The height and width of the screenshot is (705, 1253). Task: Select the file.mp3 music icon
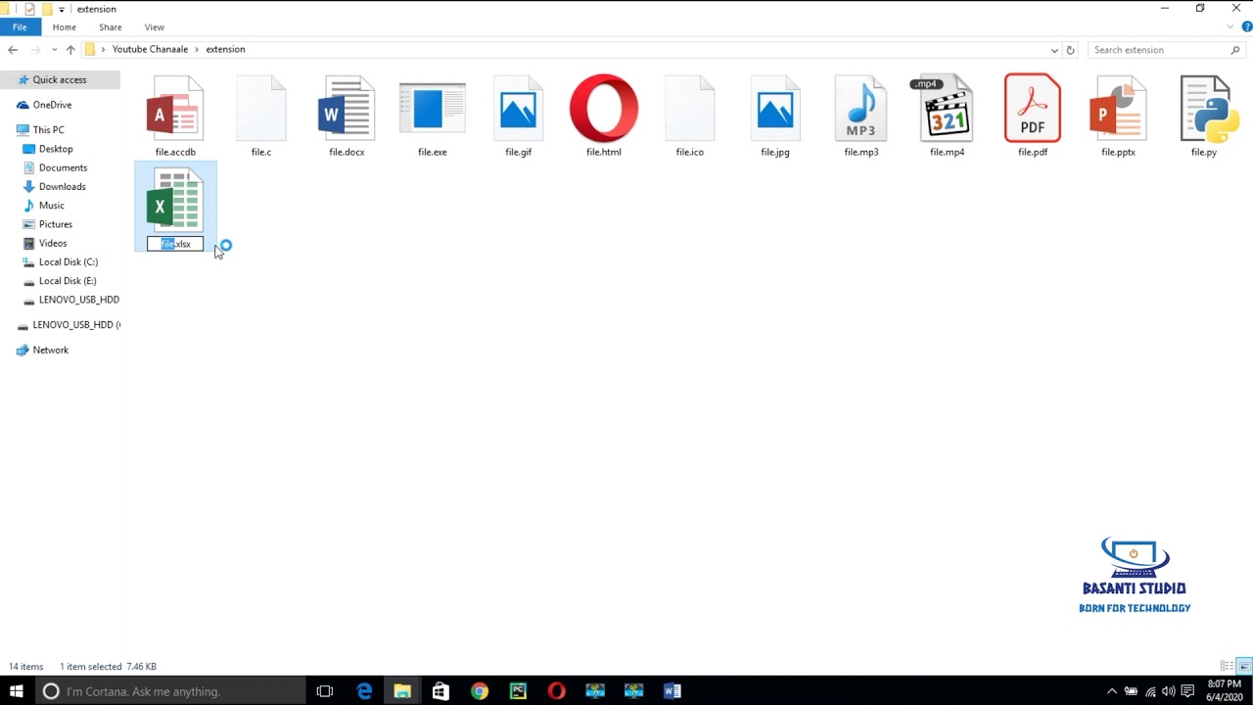861,108
